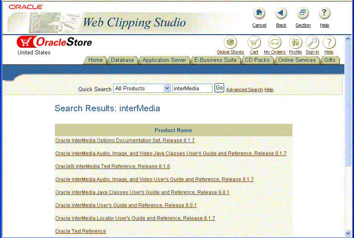Click the Quick Search text field
354x238 pixels.
(x=192, y=88)
